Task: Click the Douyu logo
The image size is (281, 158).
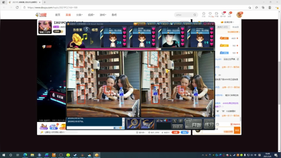Action: coord(41,15)
